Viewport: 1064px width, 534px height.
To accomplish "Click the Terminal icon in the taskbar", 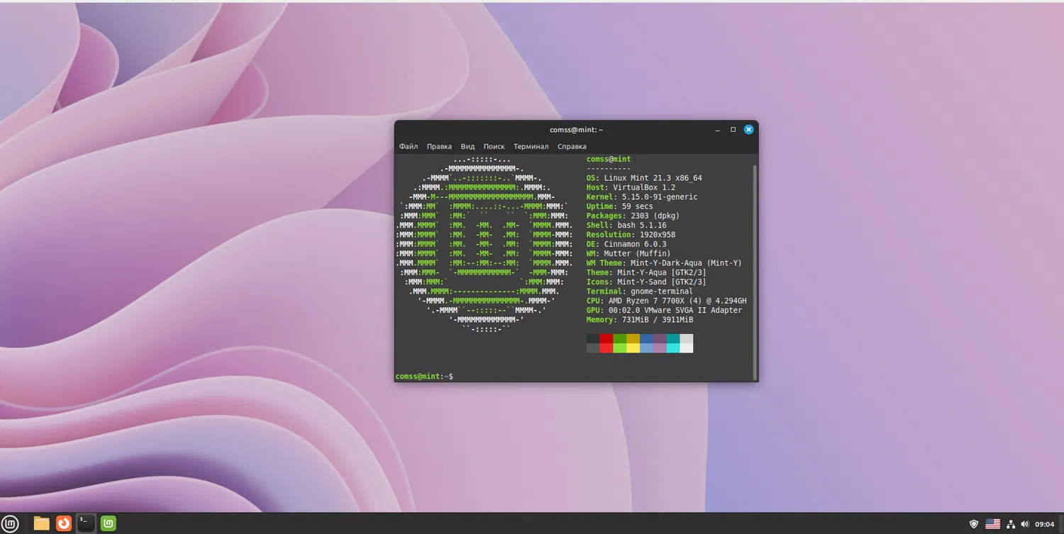I will (x=86, y=524).
